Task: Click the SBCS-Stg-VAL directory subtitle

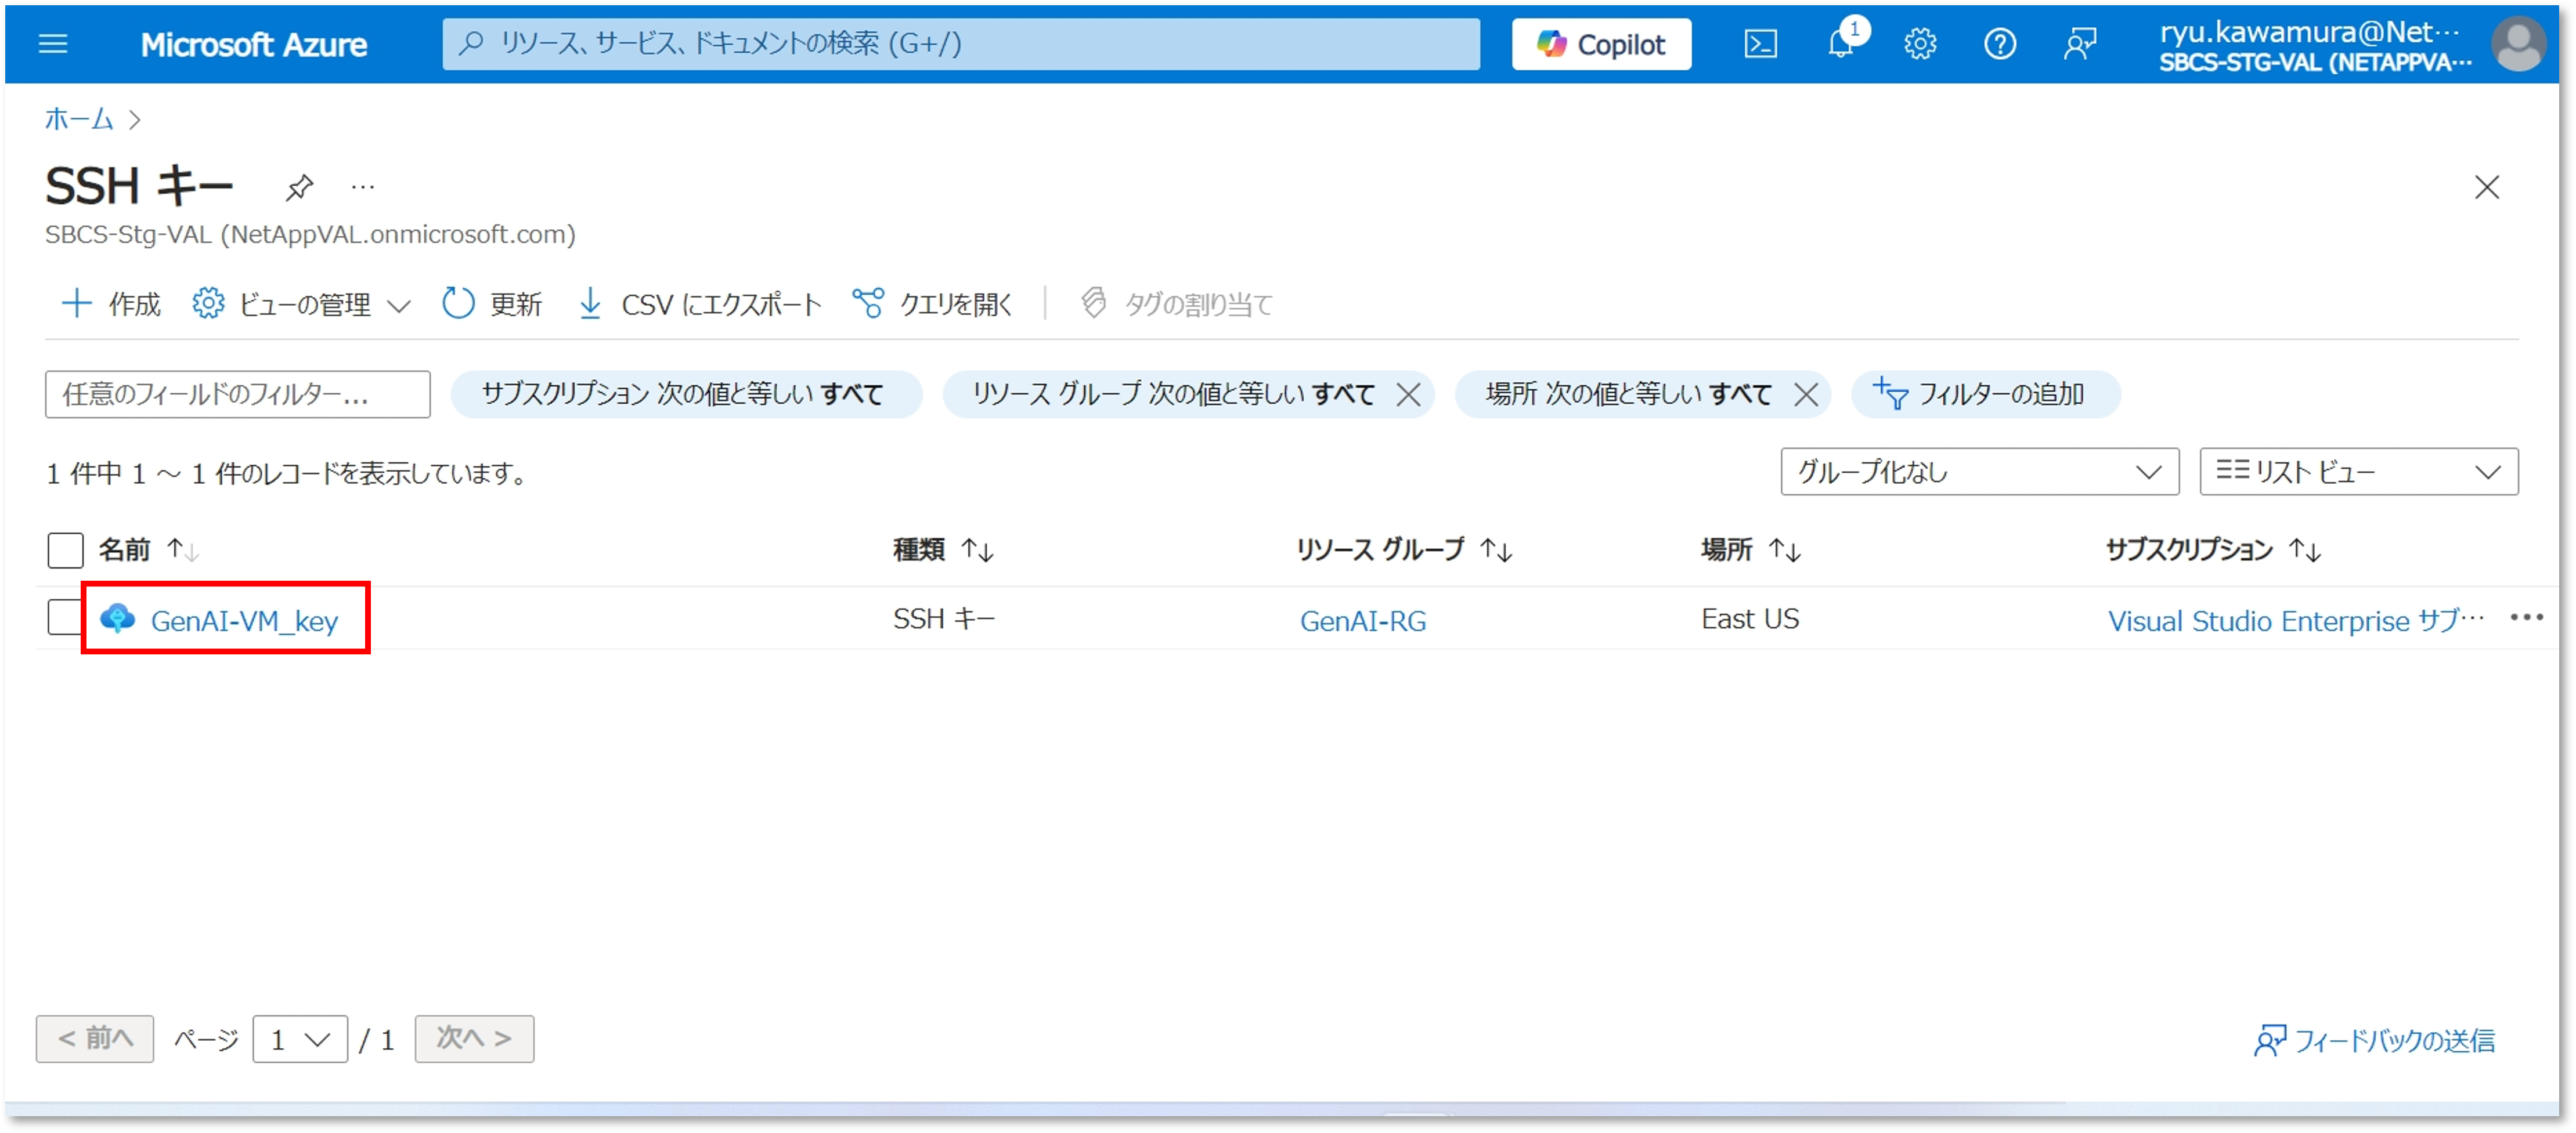Action: 310,235
